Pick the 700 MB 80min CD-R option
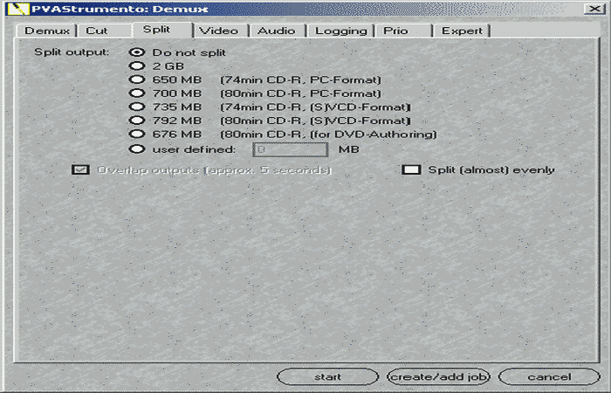Screen dimensions: 611x393 click(x=135, y=93)
